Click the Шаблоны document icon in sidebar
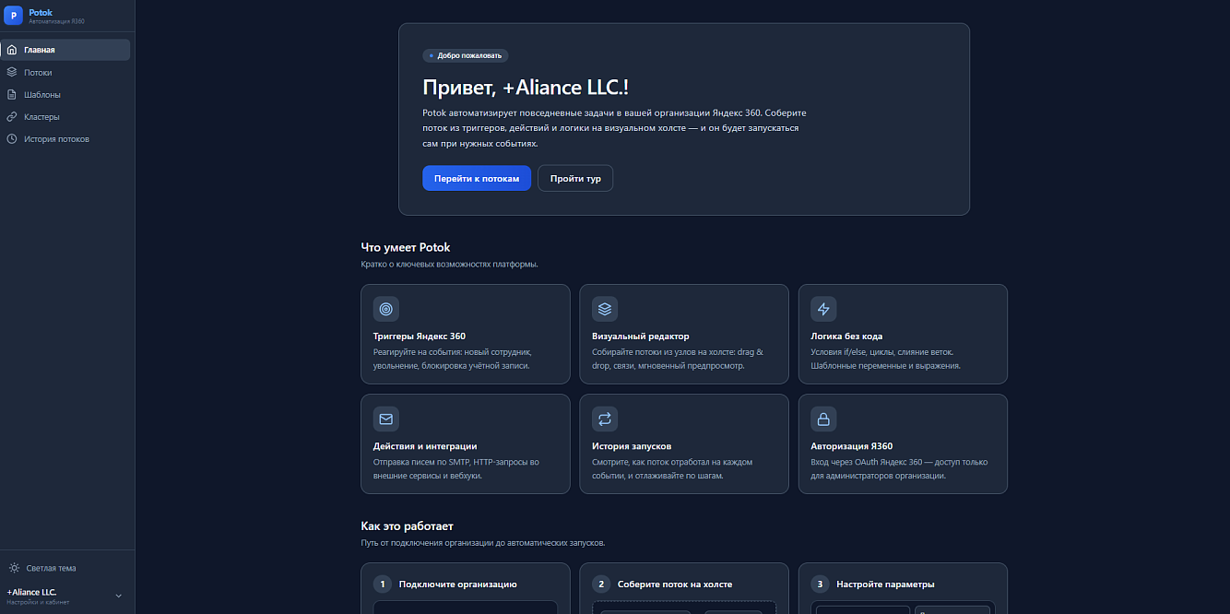This screenshot has height=614, width=1230. (x=12, y=94)
